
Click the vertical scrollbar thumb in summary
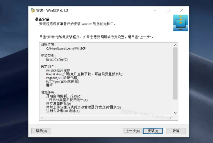[x=175, y=73]
